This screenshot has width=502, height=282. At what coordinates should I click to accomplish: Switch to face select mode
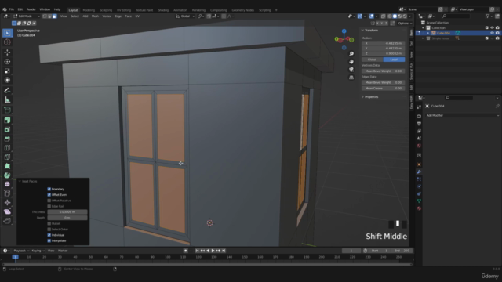(x=54, y=16)
